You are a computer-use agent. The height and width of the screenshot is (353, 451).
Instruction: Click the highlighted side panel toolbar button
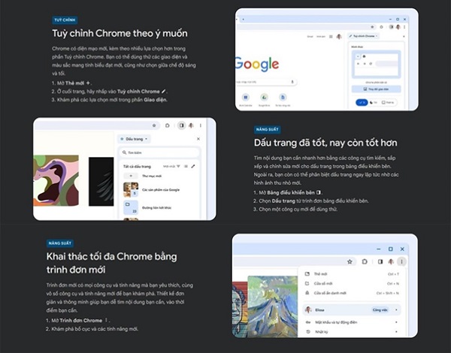181,125
